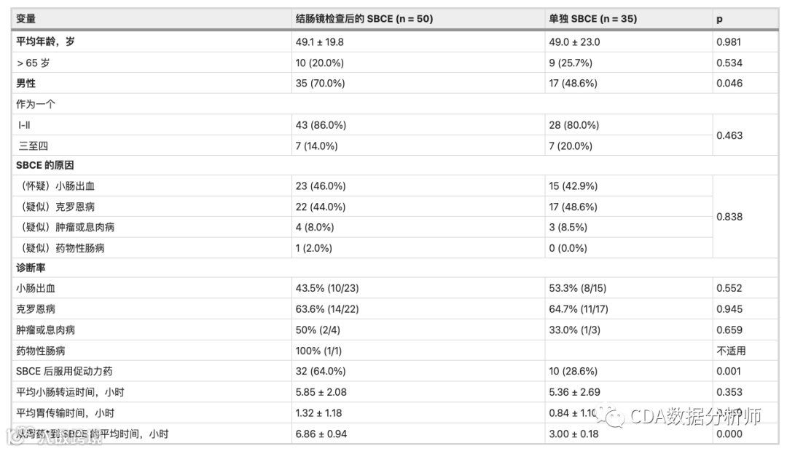787x451 pixels.
Task: Click the 男性 p value 0.046
Action: (729, 83)
